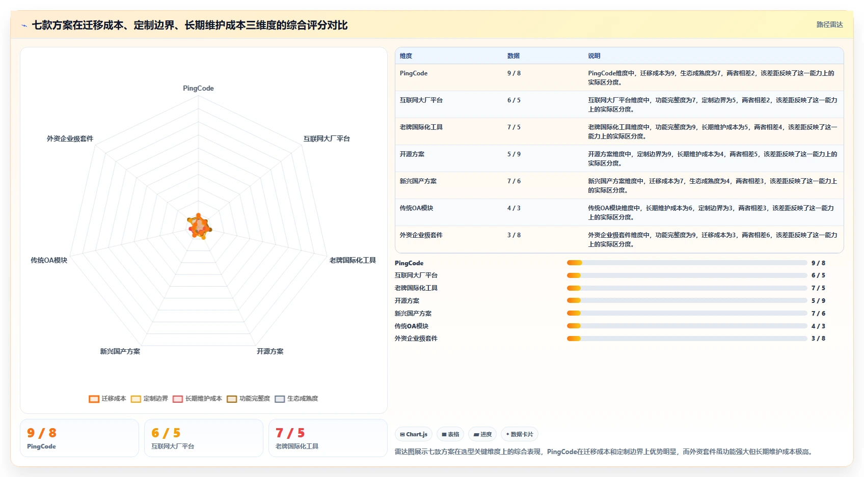This screenshot has width=864, height=477.
Task: Click the PingCode axis label on the radar
Action: (x=198, y=88)
